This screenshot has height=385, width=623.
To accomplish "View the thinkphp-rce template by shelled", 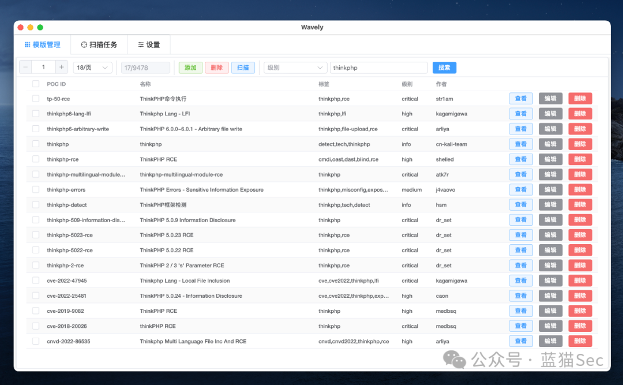I will click(x=521, y=159).
